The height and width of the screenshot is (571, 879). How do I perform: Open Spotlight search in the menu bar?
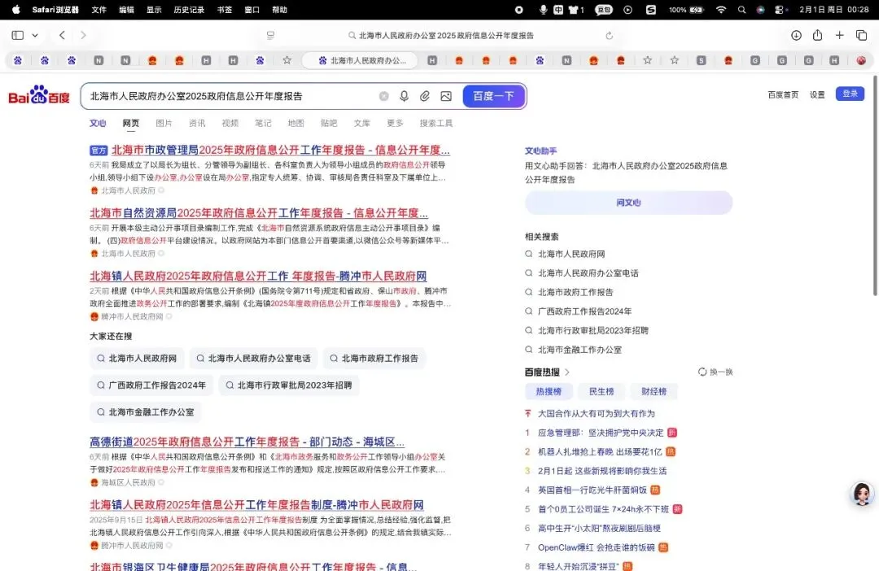click(x=741, y=10)
